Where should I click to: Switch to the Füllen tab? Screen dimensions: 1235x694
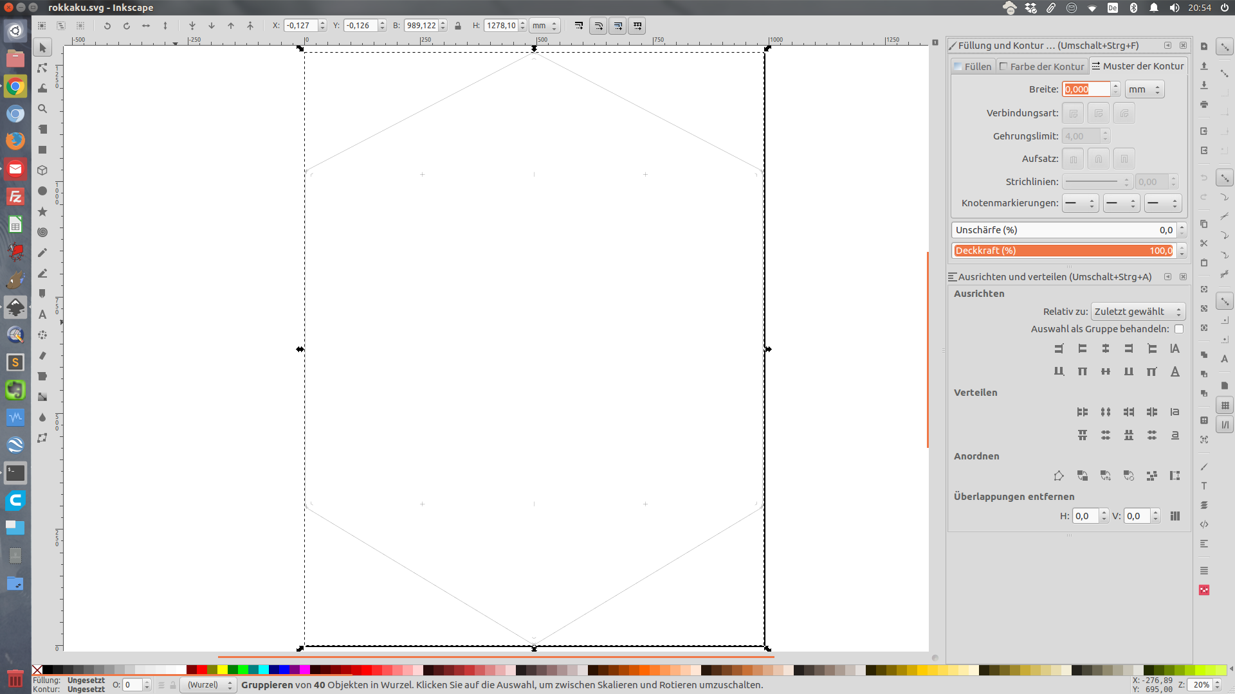973,66
